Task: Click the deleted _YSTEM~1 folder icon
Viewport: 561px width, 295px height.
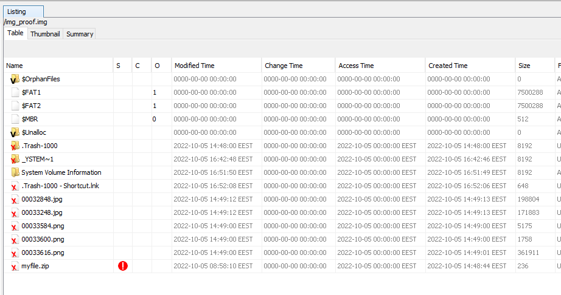Action: 15,159
